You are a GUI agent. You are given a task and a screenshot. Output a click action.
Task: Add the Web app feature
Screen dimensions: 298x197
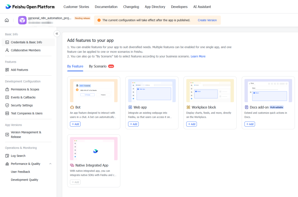click(134, 124)
